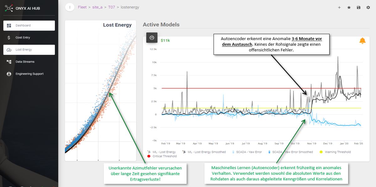Click the save disk icon

(x=358, y=8)
